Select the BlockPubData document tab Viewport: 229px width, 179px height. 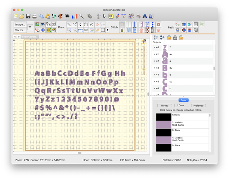[x=30, y=37]
